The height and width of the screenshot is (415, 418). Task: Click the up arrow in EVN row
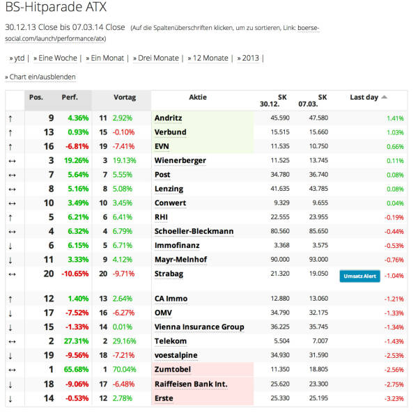click(x=12, y=146)
